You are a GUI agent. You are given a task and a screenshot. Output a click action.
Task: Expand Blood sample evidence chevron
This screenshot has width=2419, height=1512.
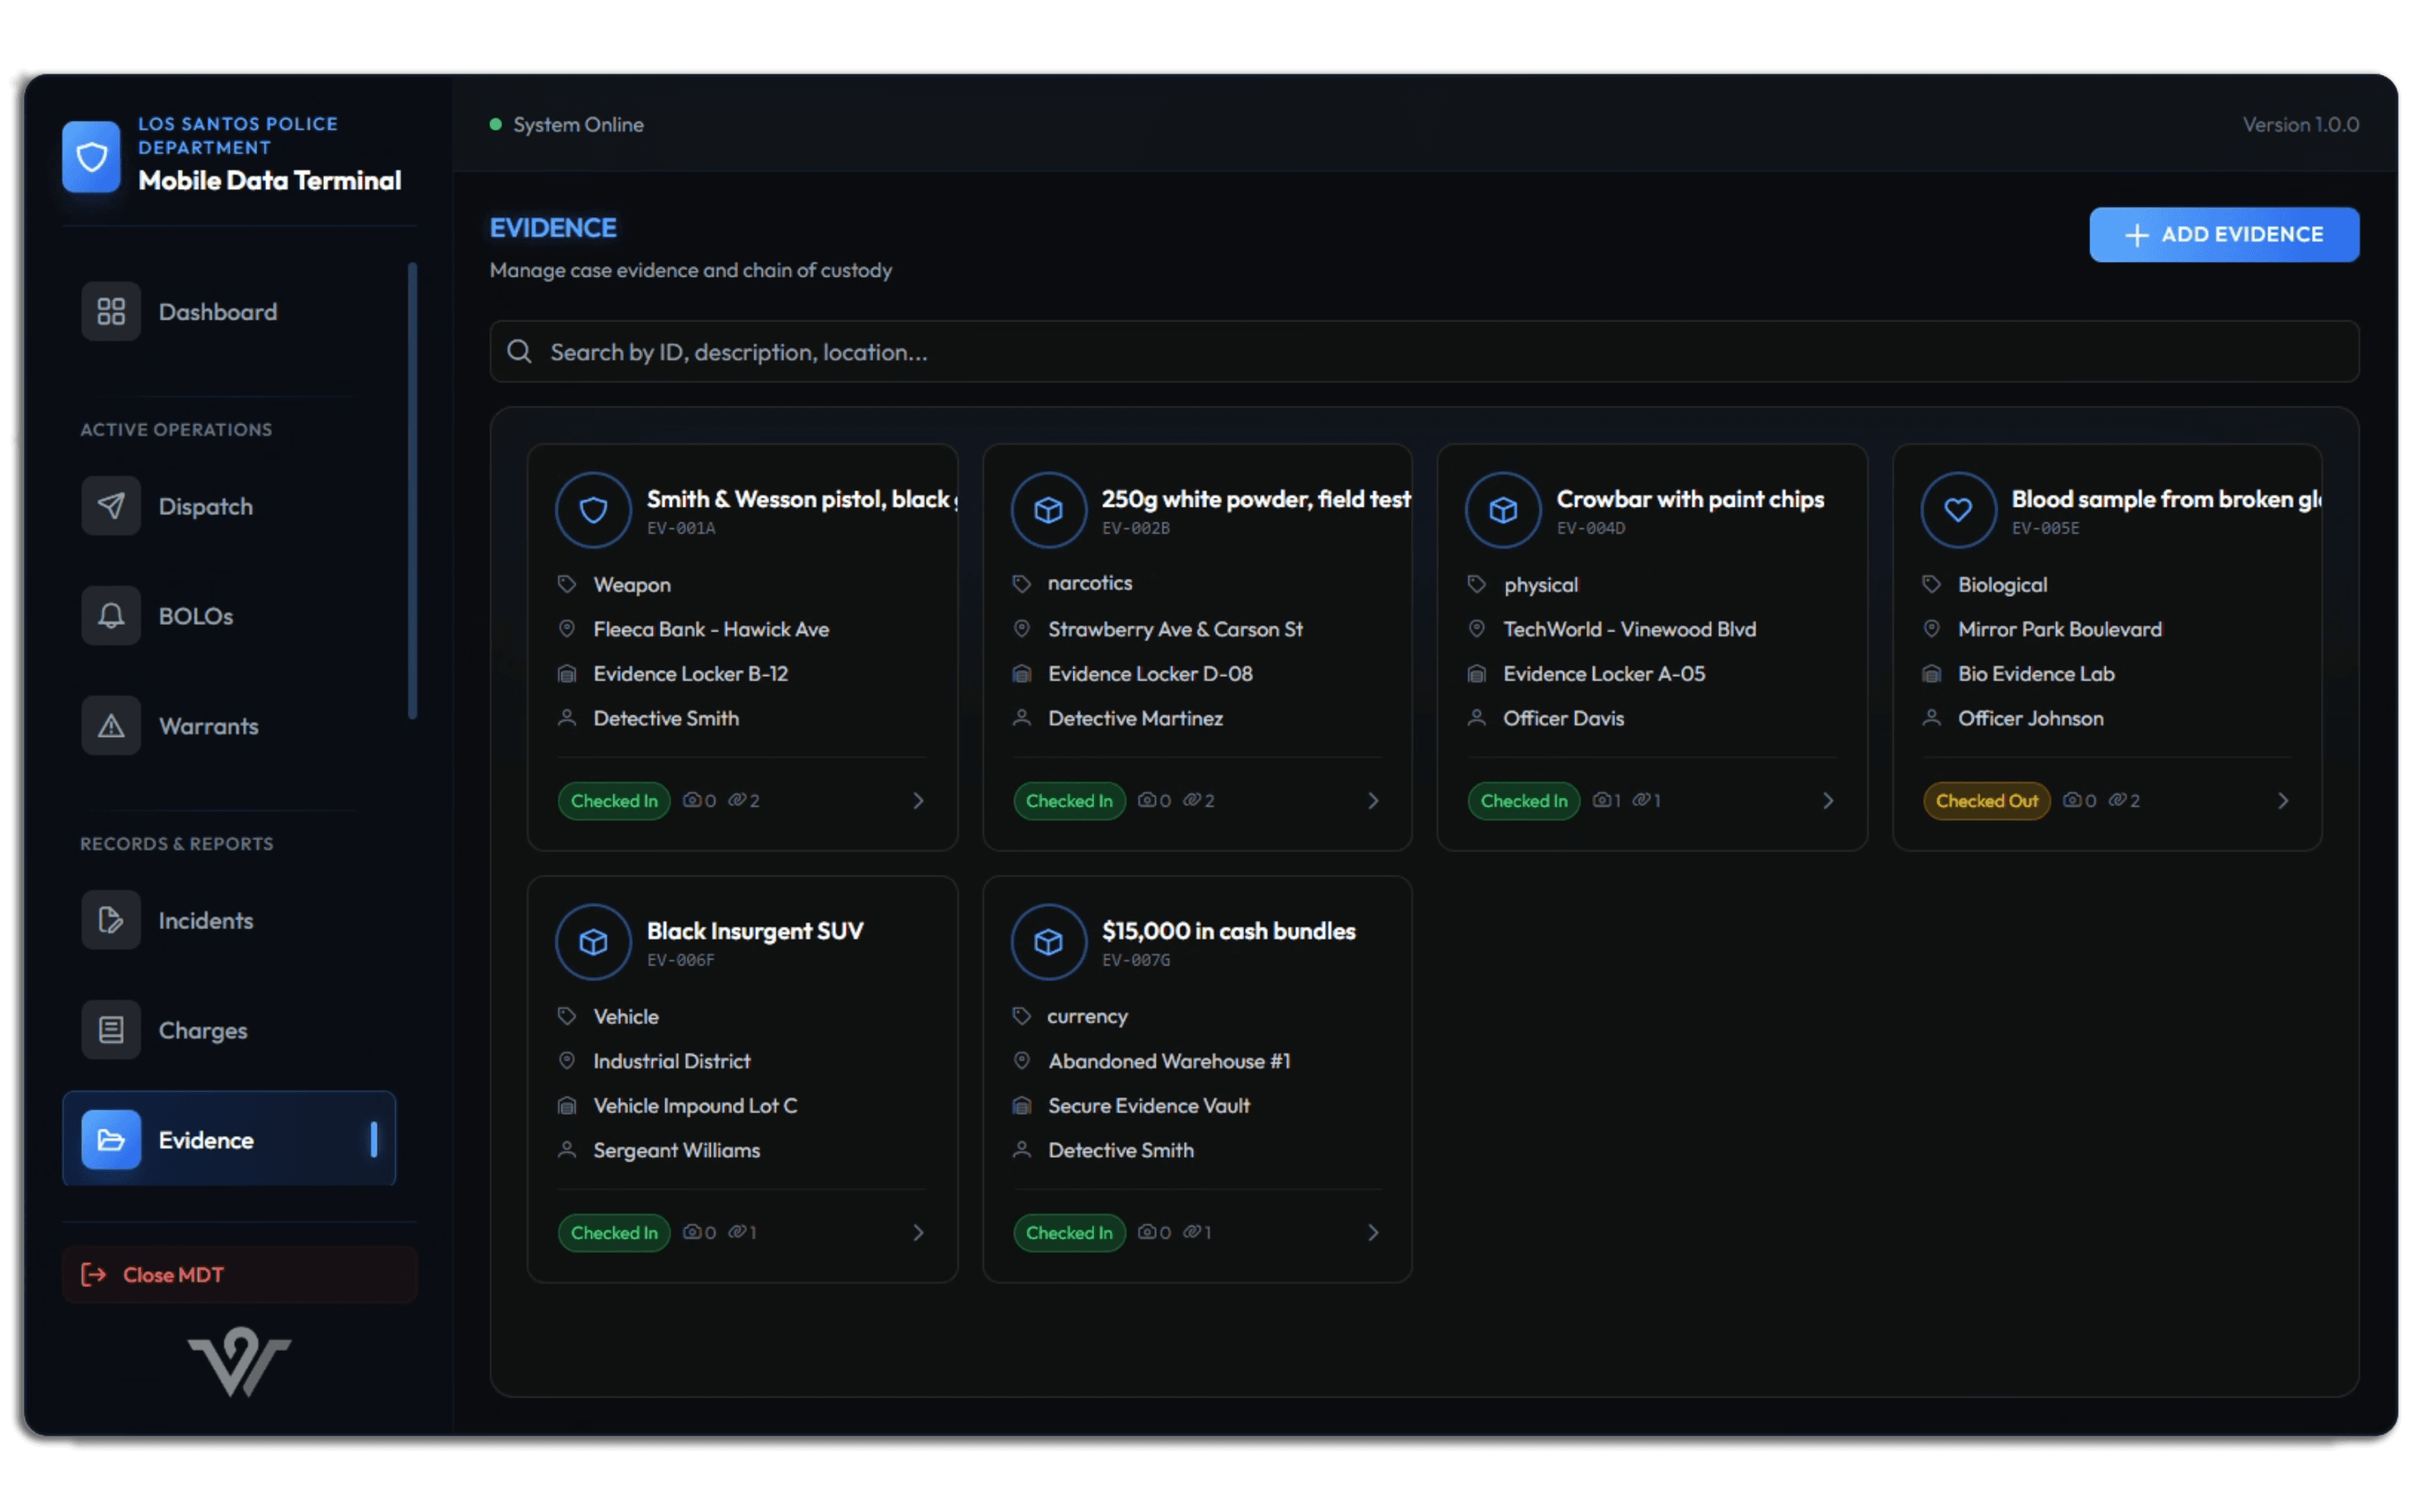(x=2282, y=801)
